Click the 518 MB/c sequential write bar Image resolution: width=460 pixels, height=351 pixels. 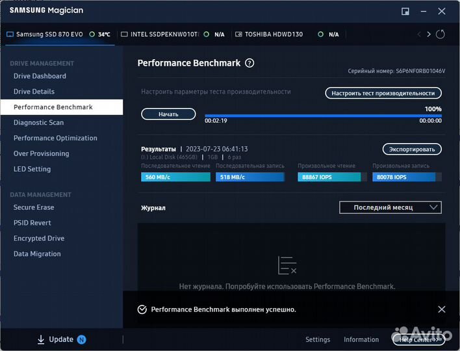pos(250,177)
